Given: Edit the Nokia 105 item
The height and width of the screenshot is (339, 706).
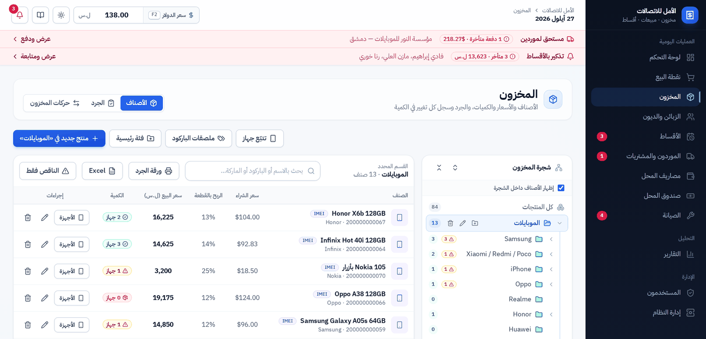Looking at the screenshot, I should pyautogui.click(x=45, y=271).
